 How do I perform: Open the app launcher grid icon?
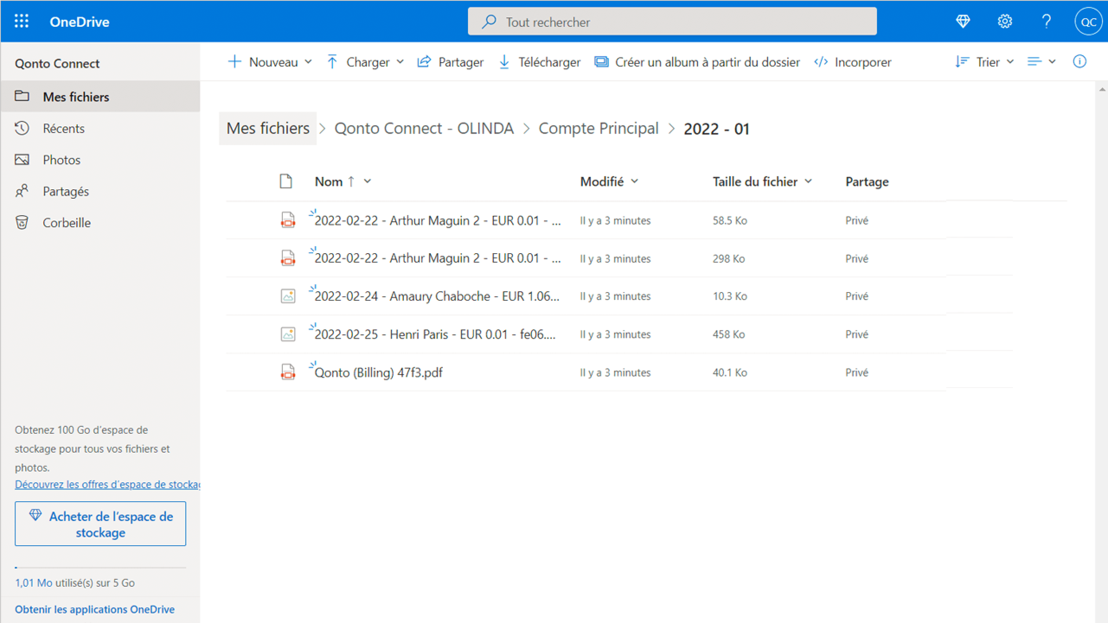click(22, 21)
